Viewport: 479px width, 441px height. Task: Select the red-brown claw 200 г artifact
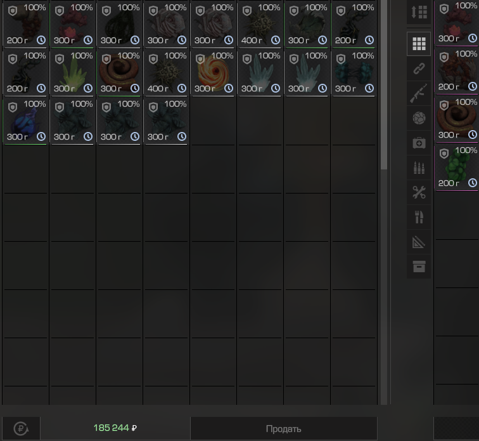pos(457,71)
